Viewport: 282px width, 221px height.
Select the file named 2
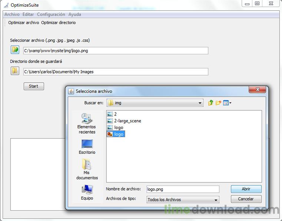coord(112,114)
